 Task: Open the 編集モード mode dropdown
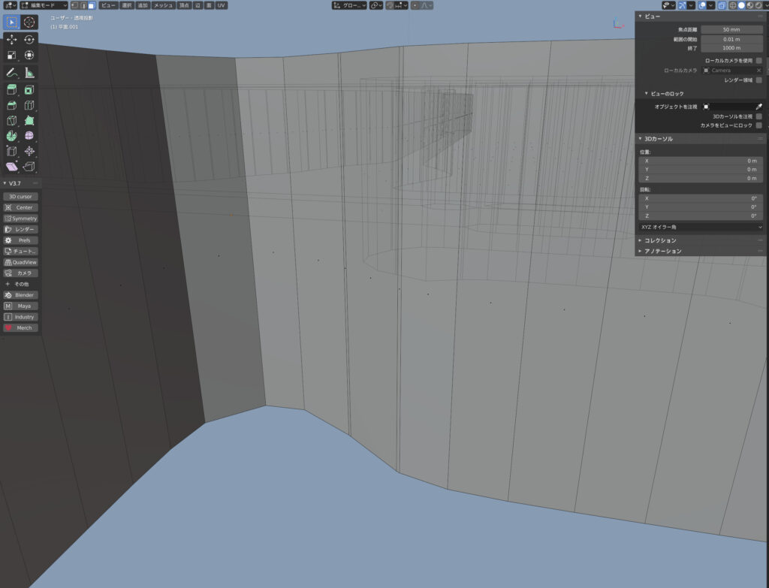44,5
